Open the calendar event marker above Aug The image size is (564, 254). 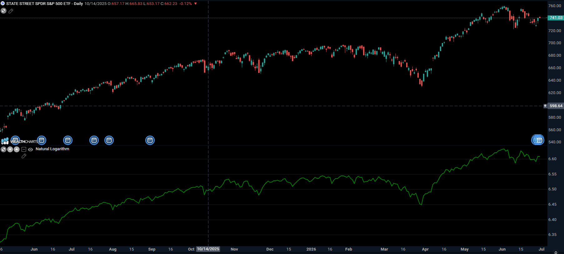click(x=109, y=140)
